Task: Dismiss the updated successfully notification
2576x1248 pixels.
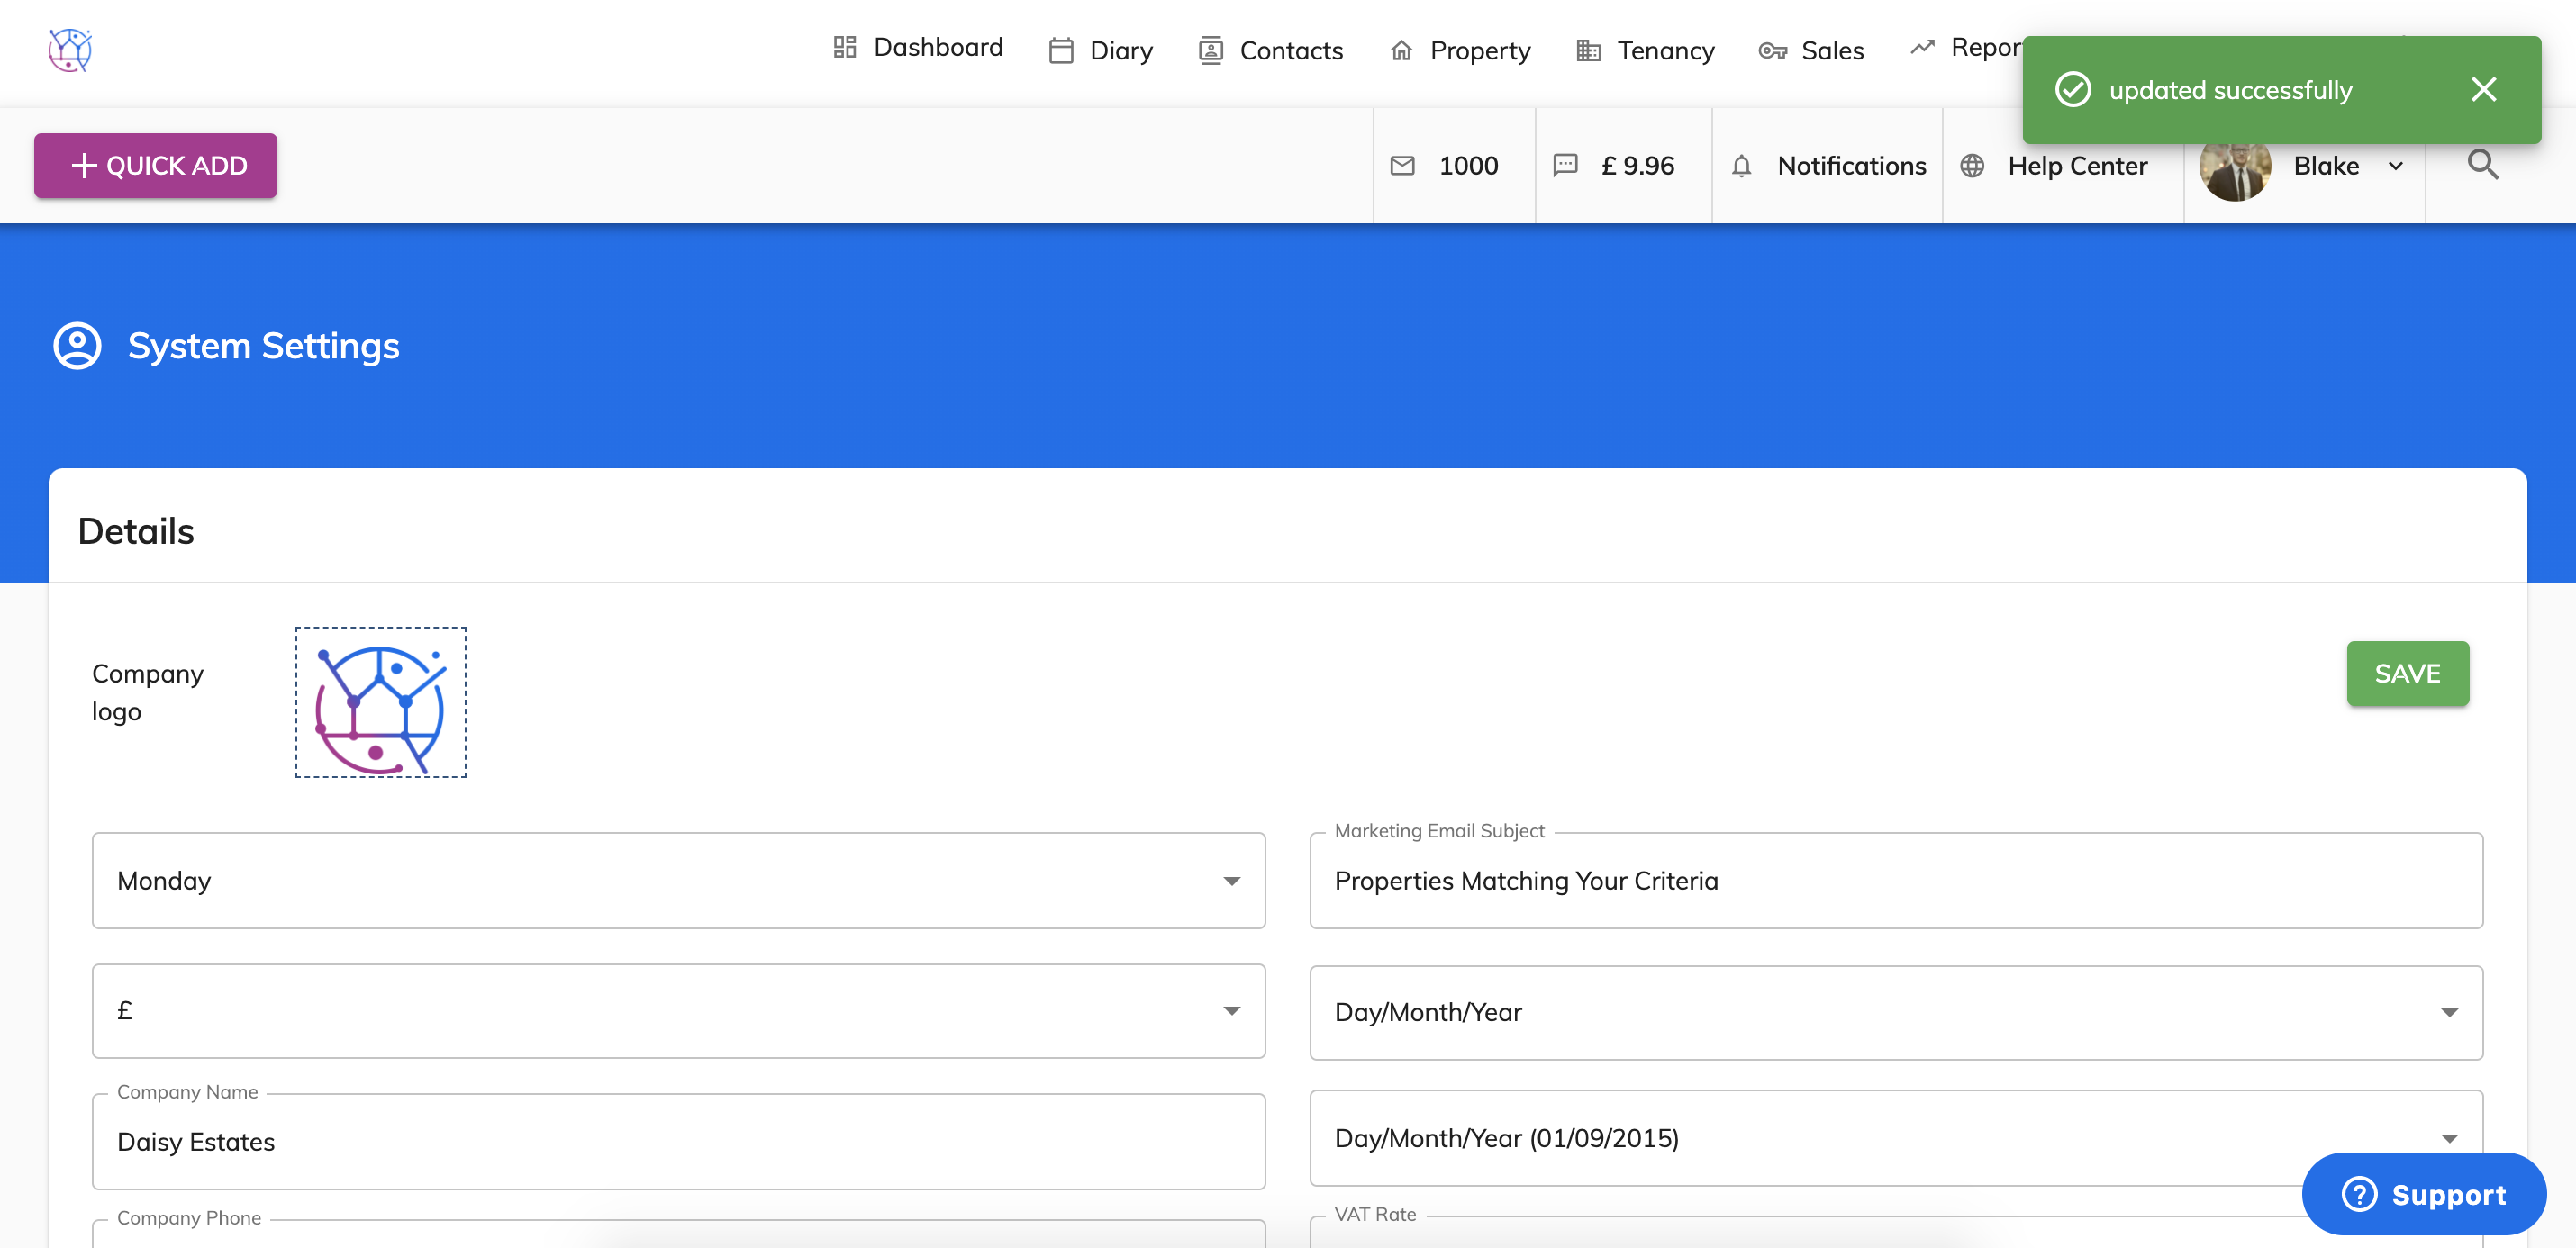Action: 2483,90
